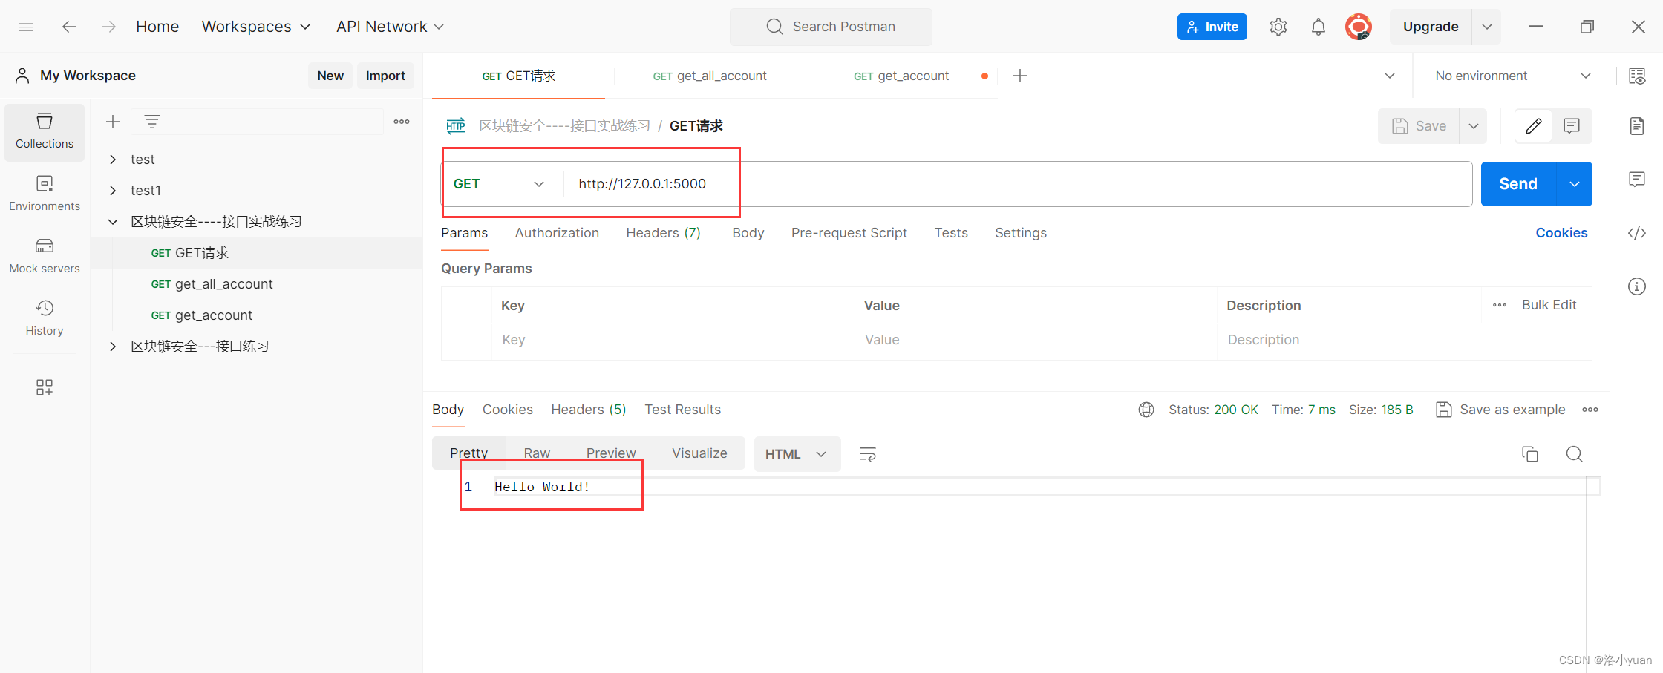The height and width of the screenshot is (673, 1663).
Task: Switch to the Raw response view
Action: [x=537, y=453]
